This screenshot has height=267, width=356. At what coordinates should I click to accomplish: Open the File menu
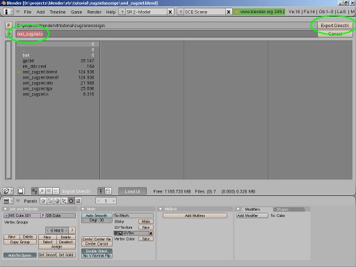(27, 12)
